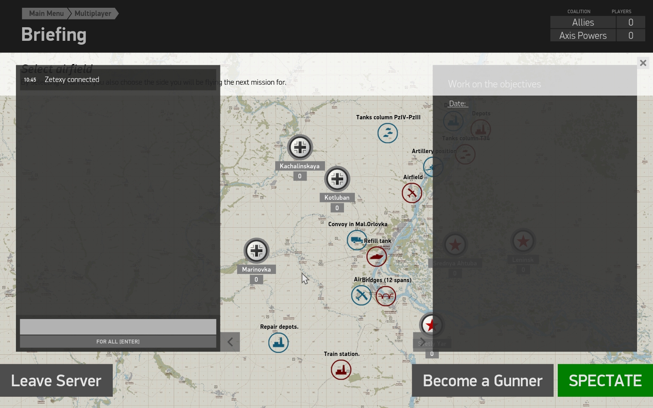The width and height of the screenshot is (653, 408).
Task: Click the Bridges (12 spans) objective icon
Action: pos(386,296)
